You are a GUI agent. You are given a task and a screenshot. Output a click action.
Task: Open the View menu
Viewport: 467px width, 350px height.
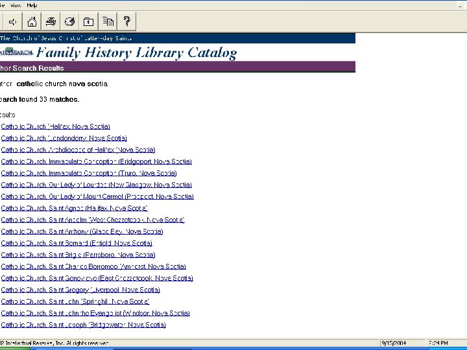[x=16, y=5]
